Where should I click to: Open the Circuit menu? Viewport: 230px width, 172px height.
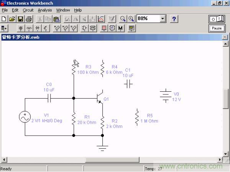click(28, 10)
